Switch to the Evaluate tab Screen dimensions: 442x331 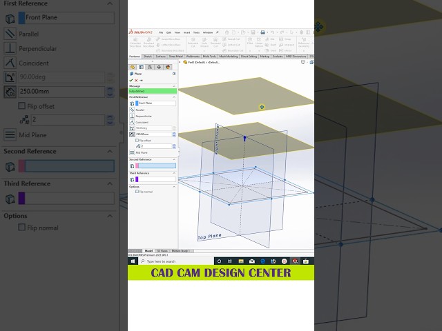[278, 57]
